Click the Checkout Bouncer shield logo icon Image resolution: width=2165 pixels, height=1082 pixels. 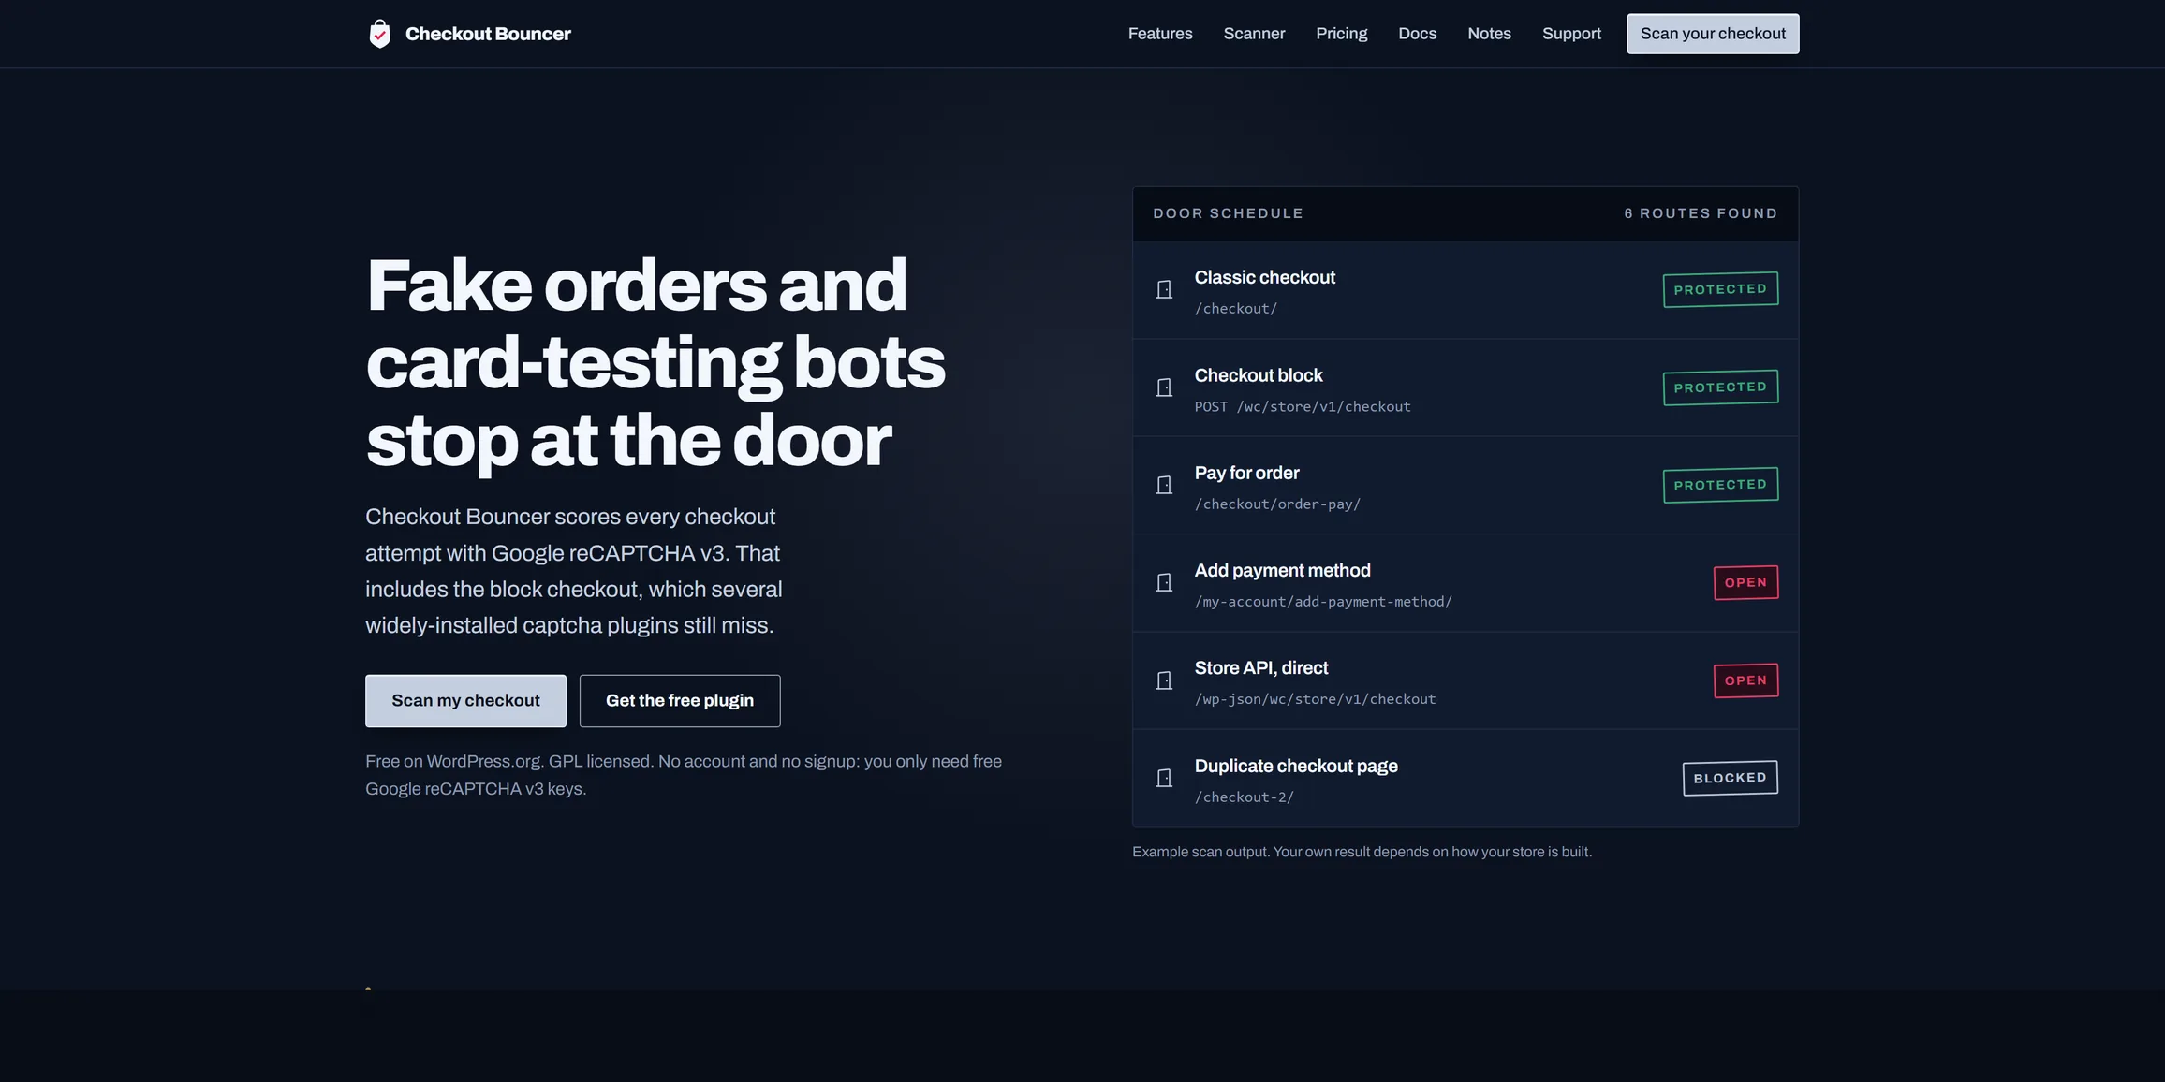[x=379, y=34]
